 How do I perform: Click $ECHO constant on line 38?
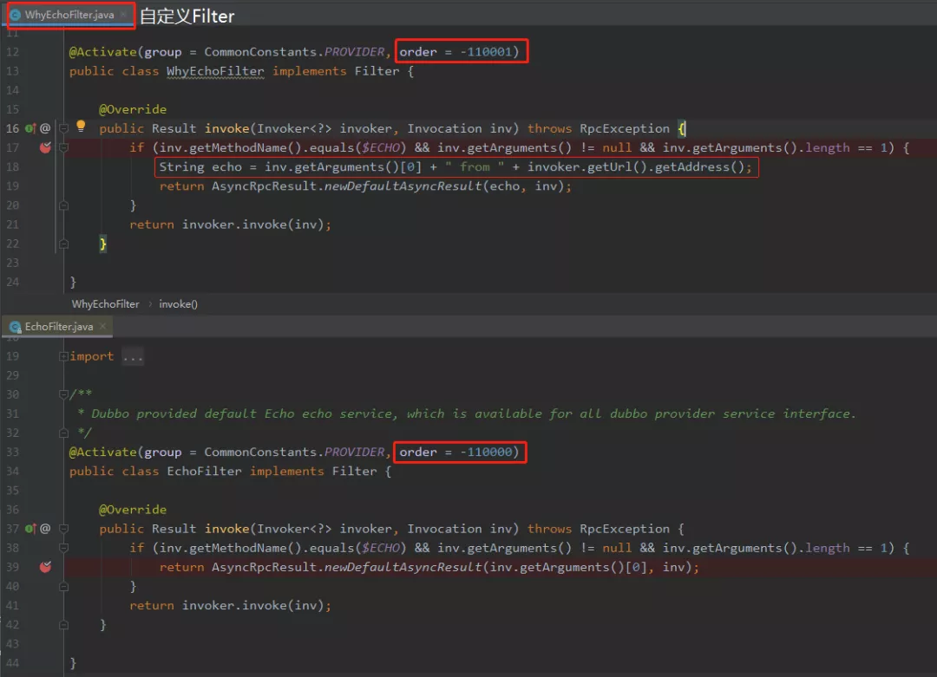[x=381, y=548]
